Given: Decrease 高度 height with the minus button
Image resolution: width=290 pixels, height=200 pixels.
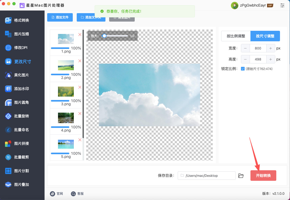Looking at the screenshot, I should click(x=245, y=59).
